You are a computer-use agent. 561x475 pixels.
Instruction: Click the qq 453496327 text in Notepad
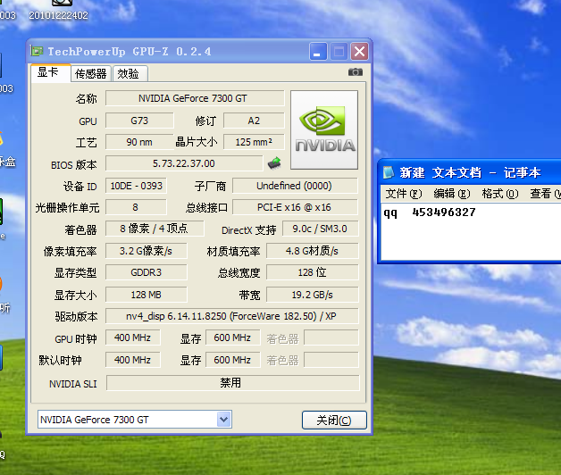click(430, 212)
